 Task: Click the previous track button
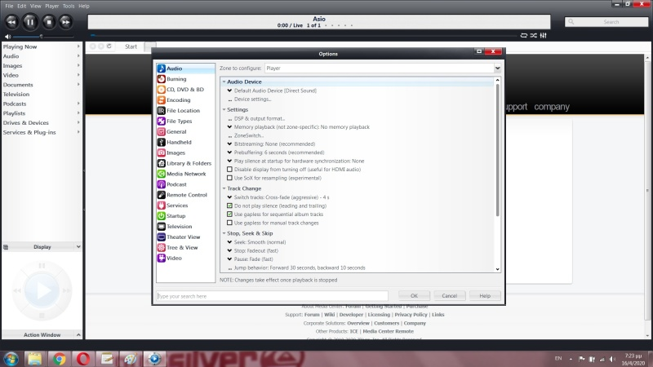coord(11,22)
